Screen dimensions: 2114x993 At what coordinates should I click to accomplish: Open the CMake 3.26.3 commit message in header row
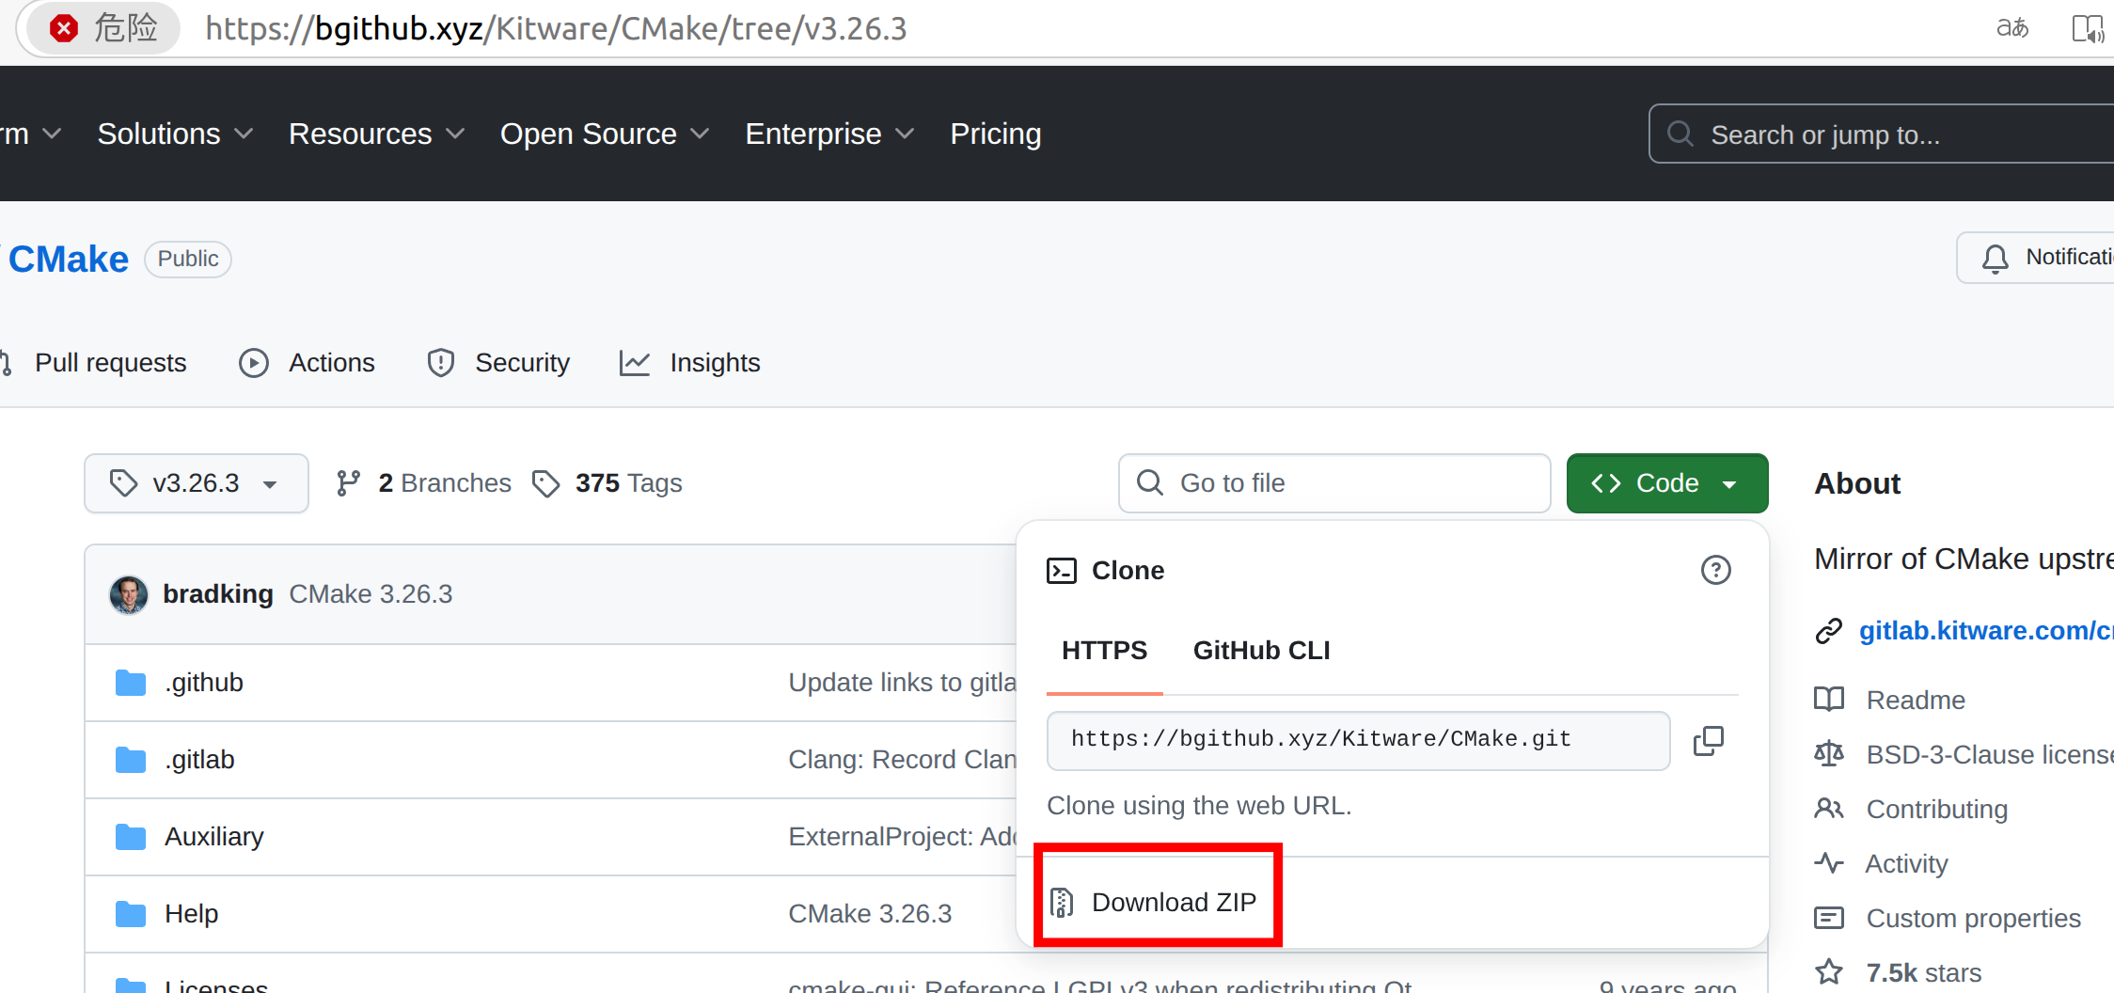pos(371,594)
